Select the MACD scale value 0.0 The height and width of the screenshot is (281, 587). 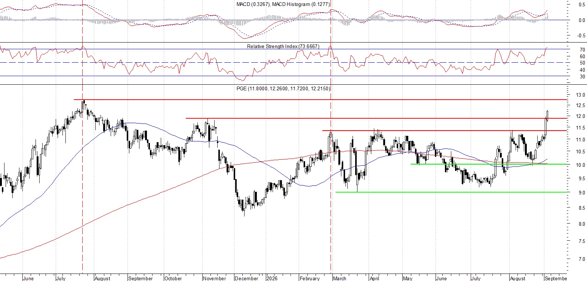click(582, 21)
